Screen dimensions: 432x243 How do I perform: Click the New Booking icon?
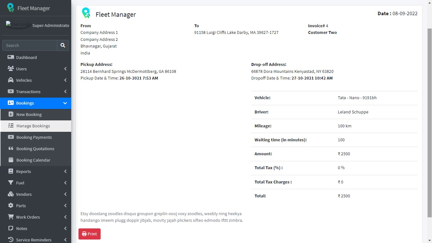(11, 114)
